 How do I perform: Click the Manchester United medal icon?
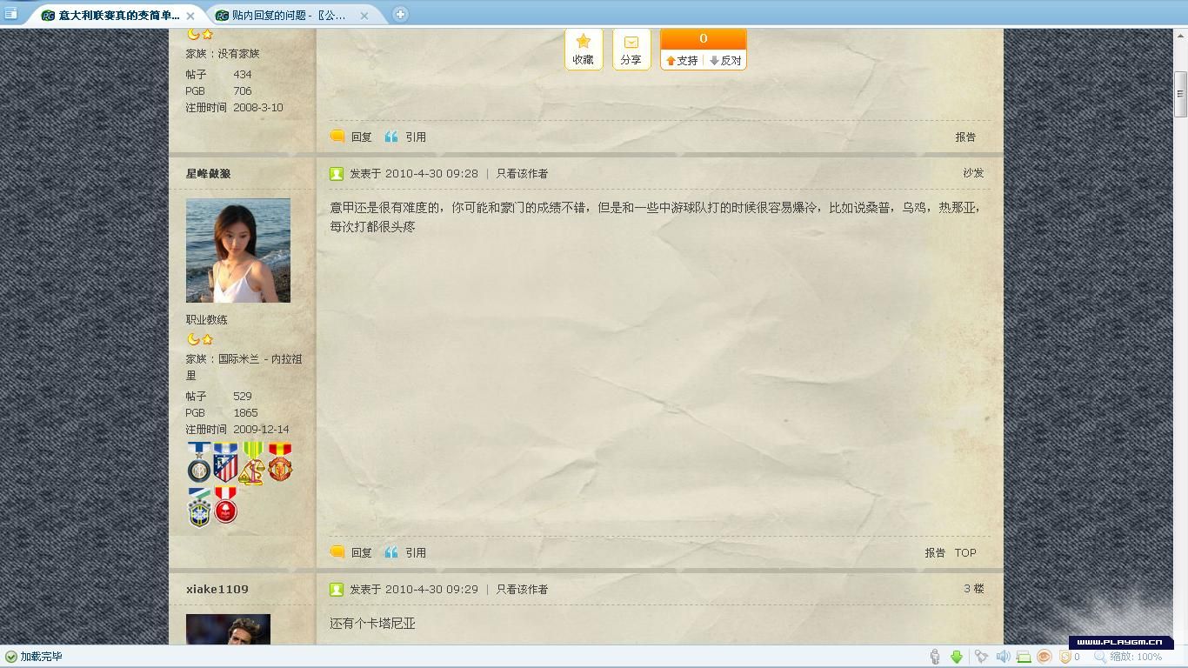tap(279, 464)
